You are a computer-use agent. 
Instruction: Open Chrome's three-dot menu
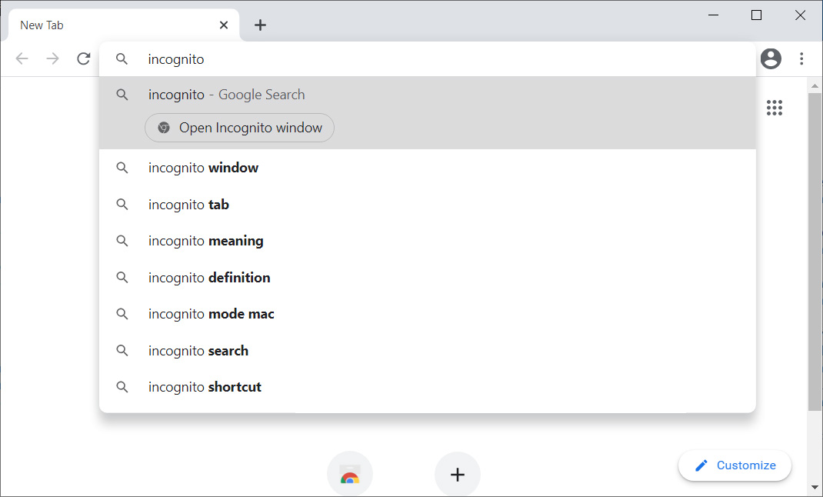[801, 58]
